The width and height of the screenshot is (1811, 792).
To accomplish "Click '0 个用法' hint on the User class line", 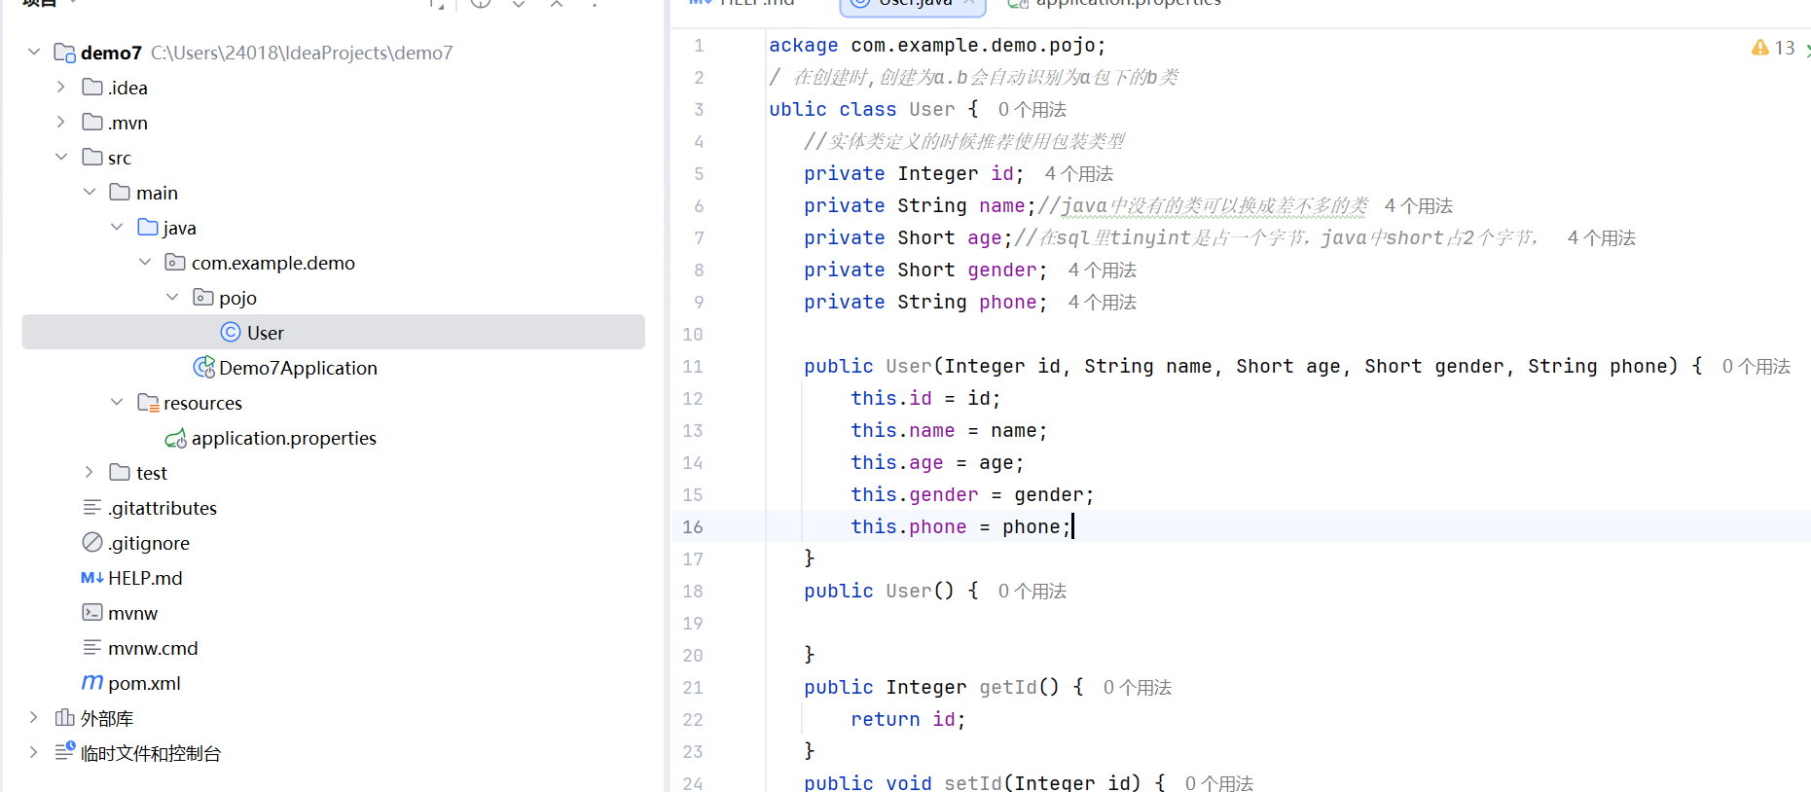I will tap(1032, 110).
